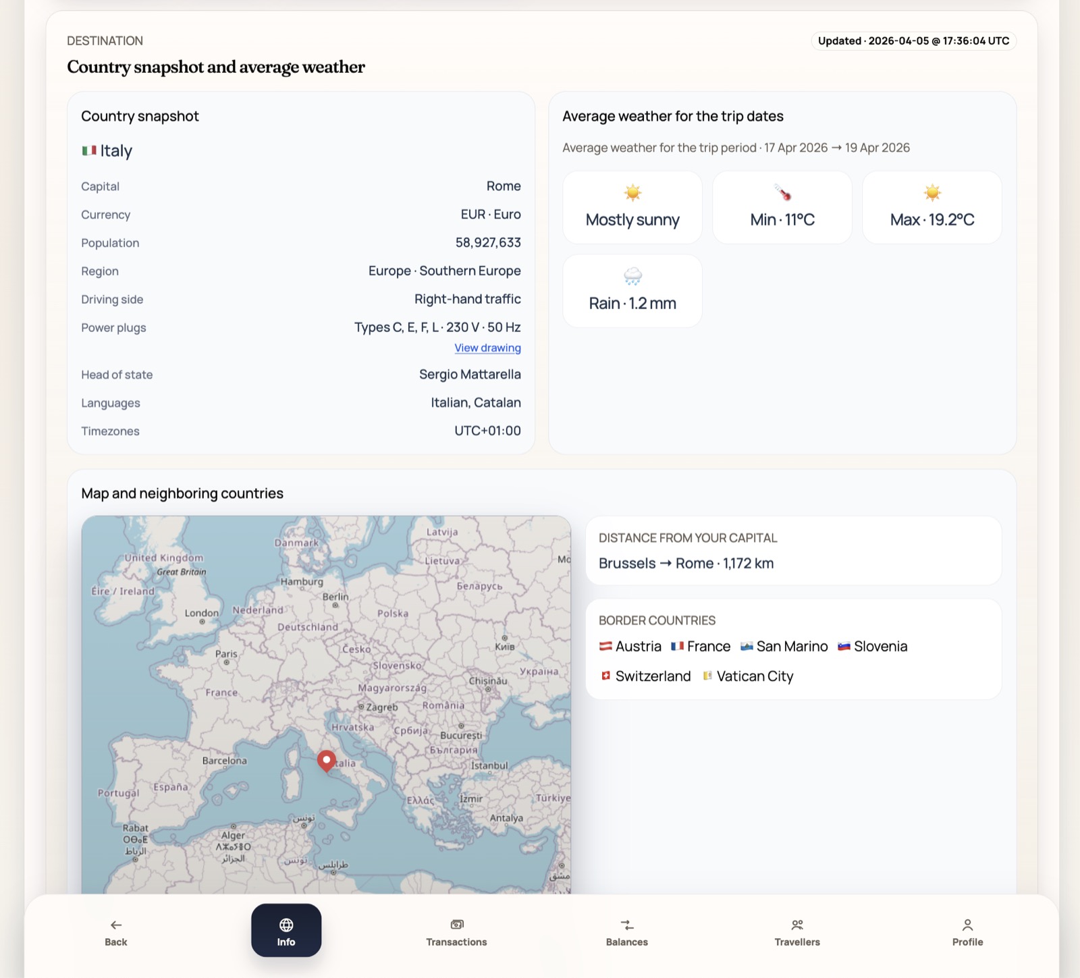Click the sun icon on the Mostly sunny card
This screenshot has width=1080, height=978.
click(632, 194)
